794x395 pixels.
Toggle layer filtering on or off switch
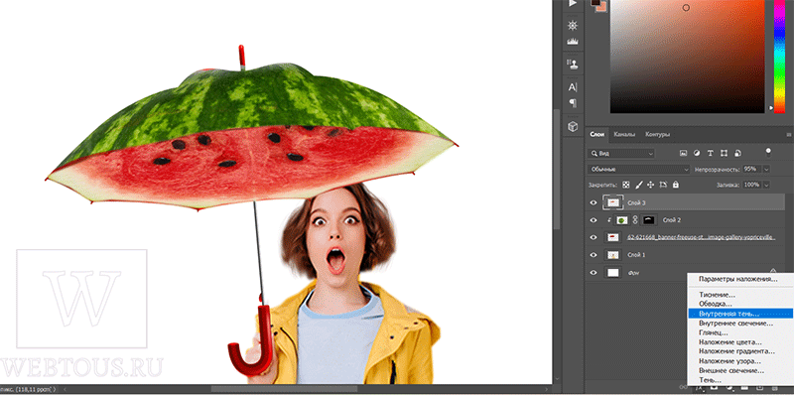[x=768, y=153]
